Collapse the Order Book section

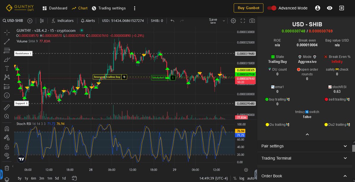pyautogui.click(x=304, y=176)
